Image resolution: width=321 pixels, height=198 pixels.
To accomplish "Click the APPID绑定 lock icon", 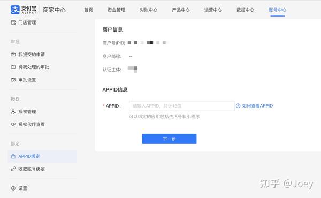I will (x=13, y=156).
